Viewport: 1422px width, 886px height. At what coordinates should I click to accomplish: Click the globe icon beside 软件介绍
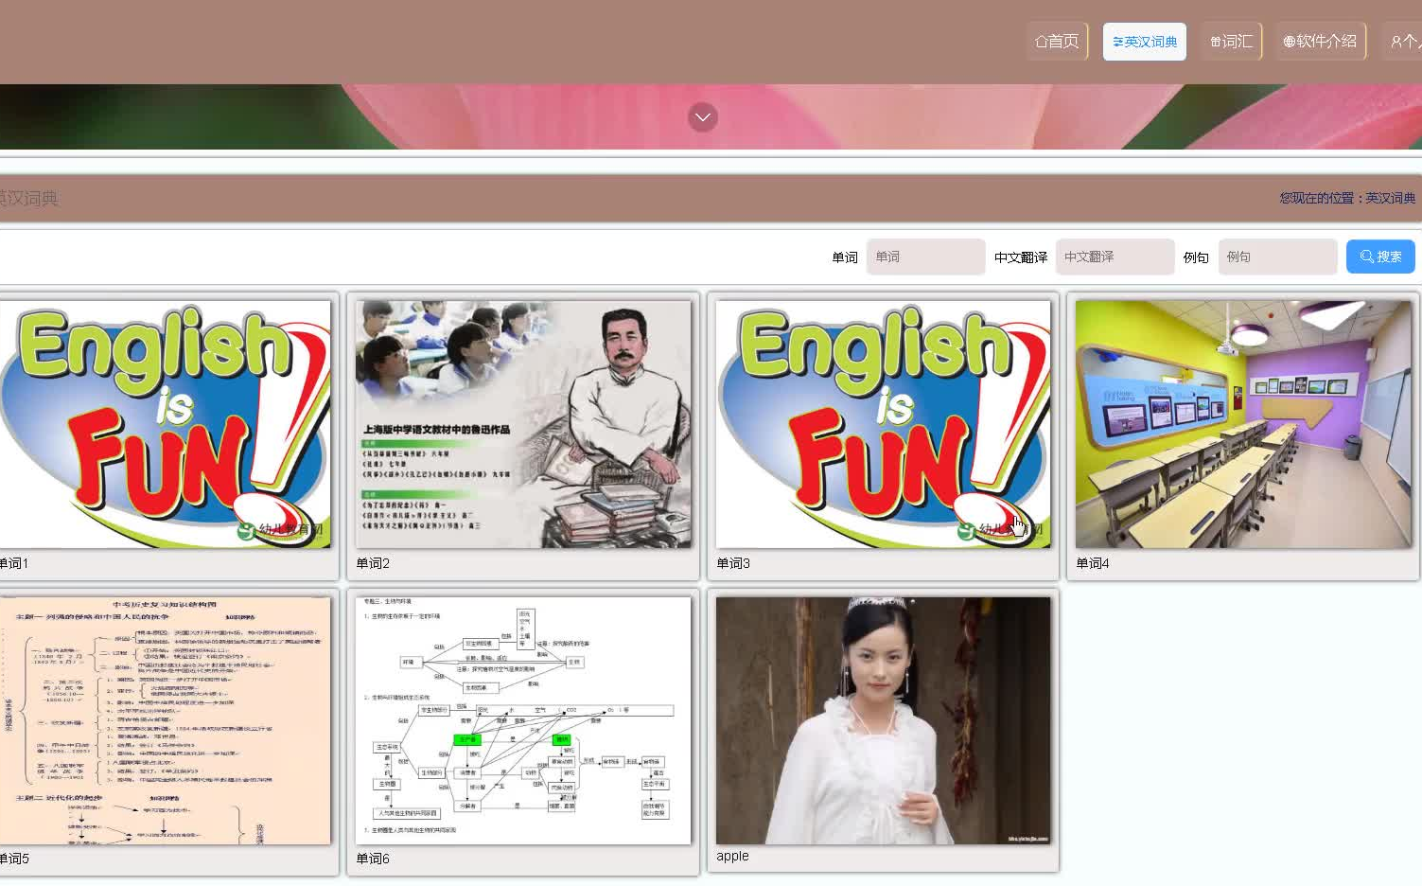1289,42
